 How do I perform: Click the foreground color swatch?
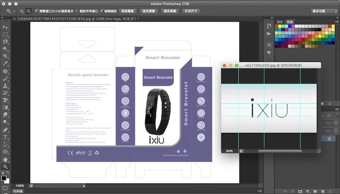[4, 178]
